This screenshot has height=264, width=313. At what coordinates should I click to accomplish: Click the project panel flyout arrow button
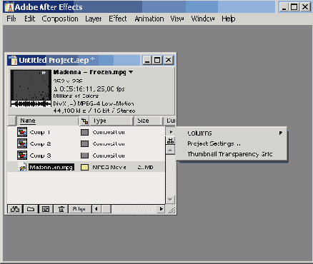171,132
